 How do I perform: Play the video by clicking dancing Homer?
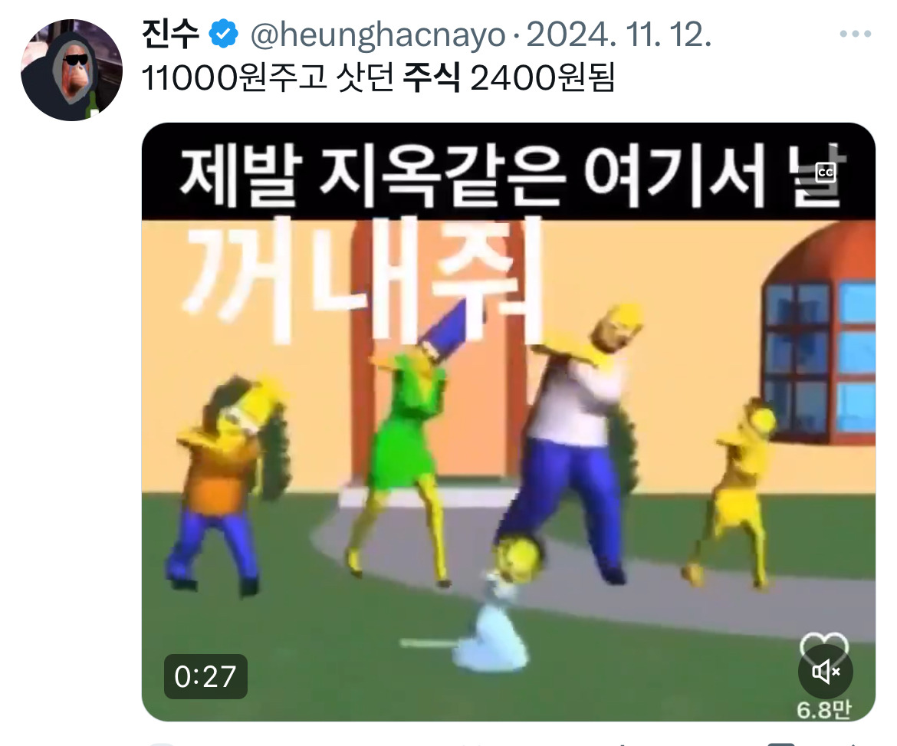tap(572, 441)
